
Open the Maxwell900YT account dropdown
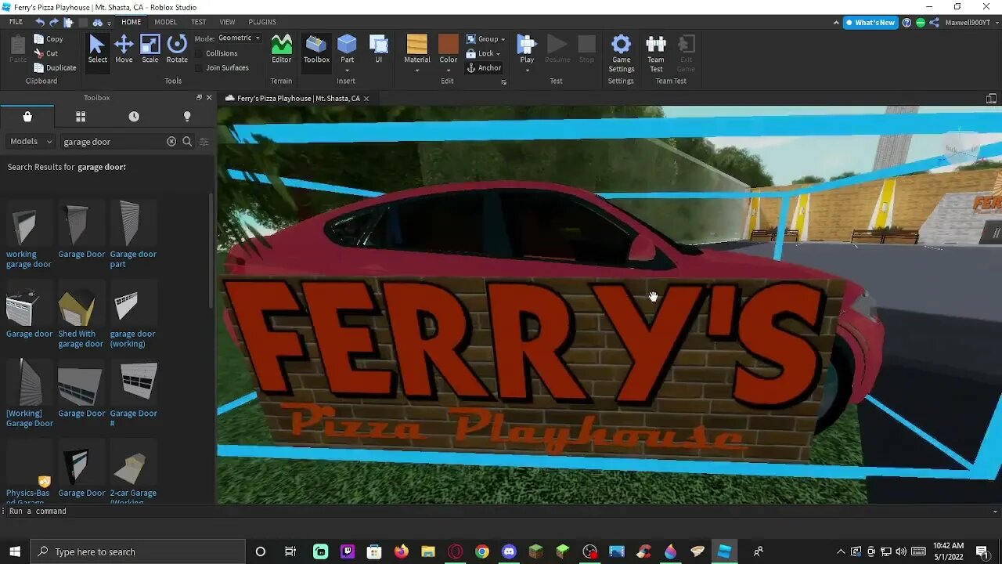tap(971, 23)
